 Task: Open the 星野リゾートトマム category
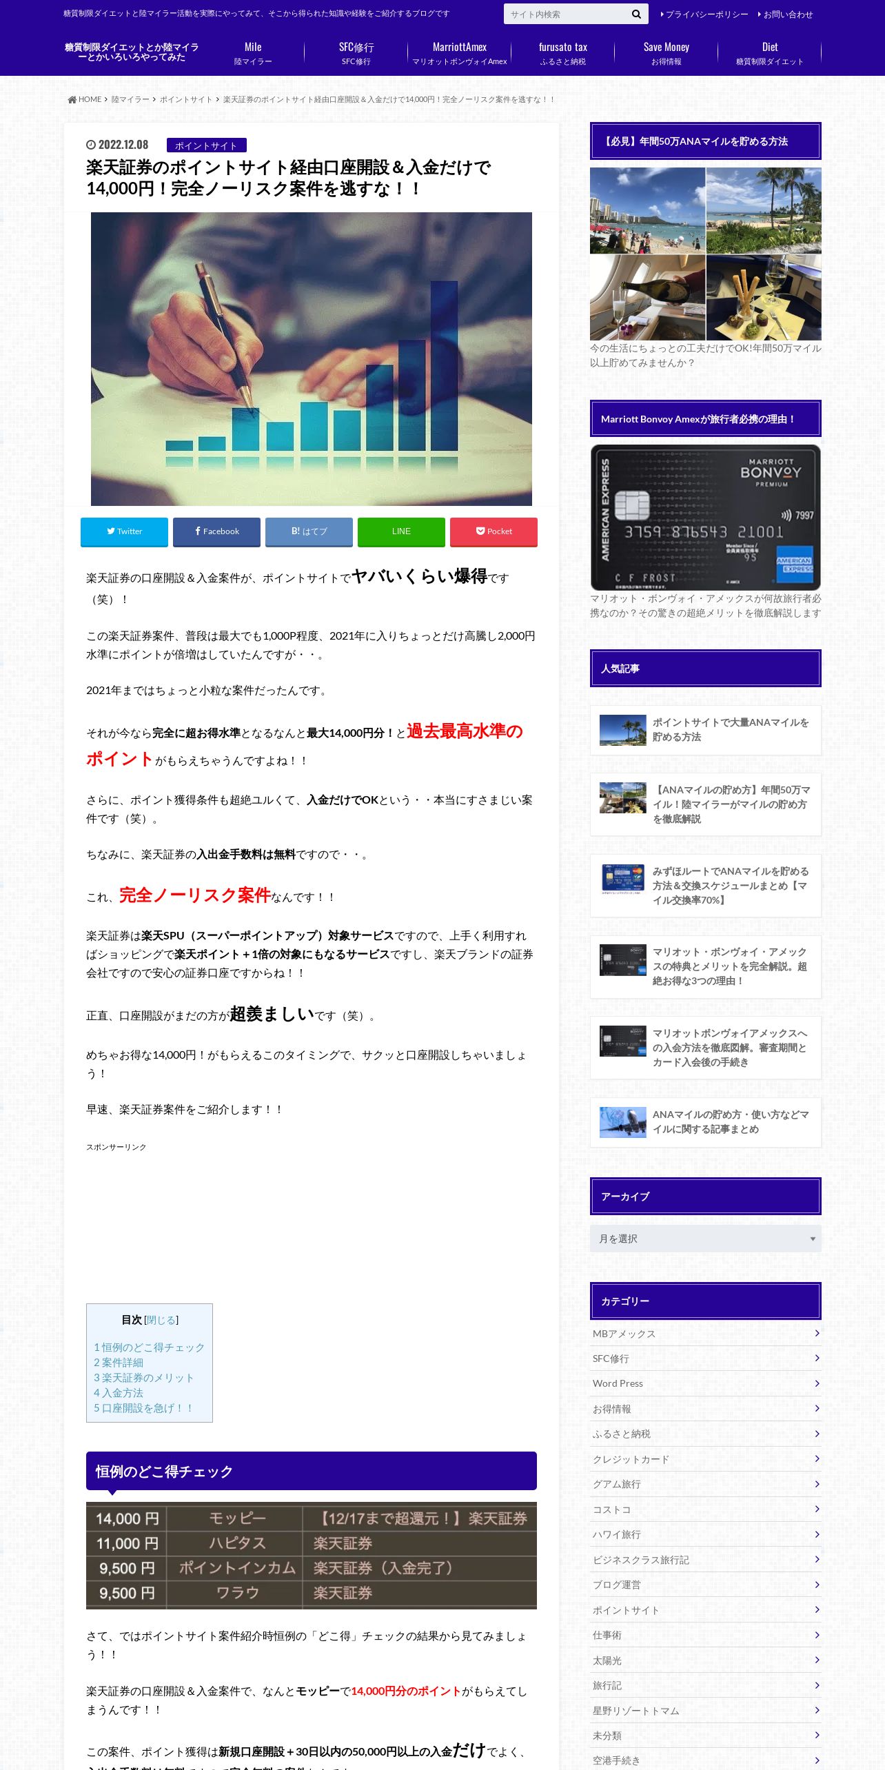(705, 1711)
